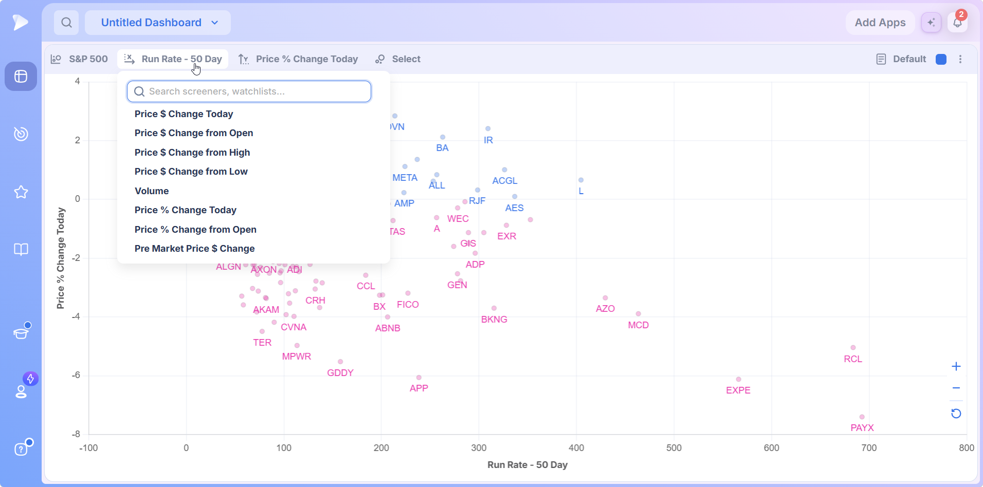The height and width of the screenshot is (487, 983).
Task: Click the MPWR data point label
Action: [297, 357]
